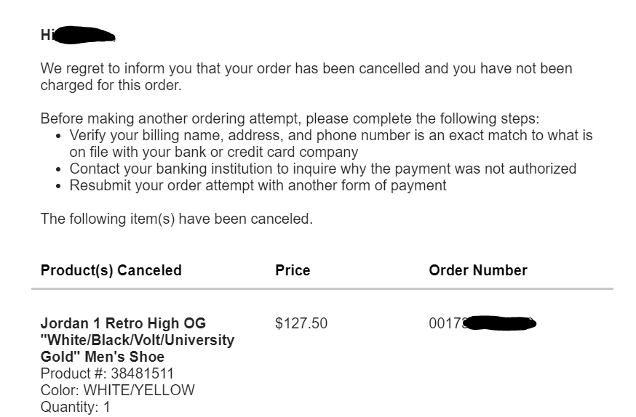Click the 'Gold" Men's Shoe' text line
This screenshot has width=636, height=417.
click(x=102, y=357)
